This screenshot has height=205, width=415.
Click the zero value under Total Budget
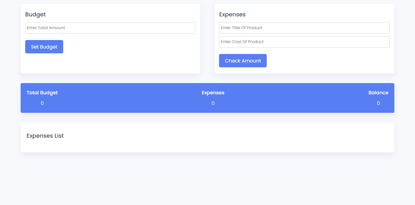point(42,103)
